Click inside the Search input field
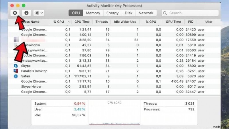 pyautogui.click(x=189, y=13)
